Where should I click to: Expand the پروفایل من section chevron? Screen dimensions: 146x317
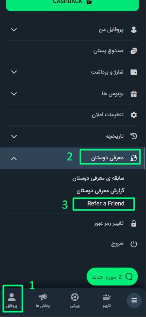click(x=14, y=30)
